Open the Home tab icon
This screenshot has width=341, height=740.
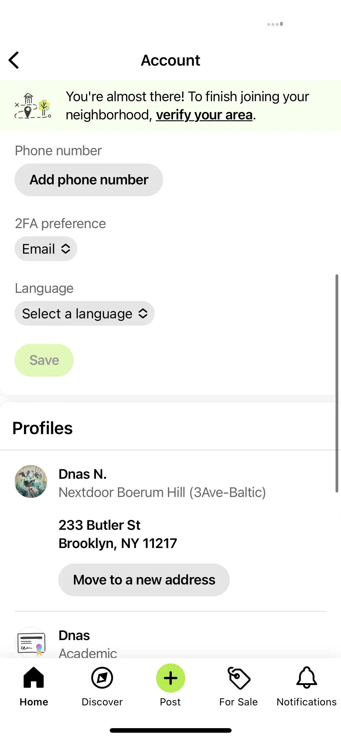(34, 677)
